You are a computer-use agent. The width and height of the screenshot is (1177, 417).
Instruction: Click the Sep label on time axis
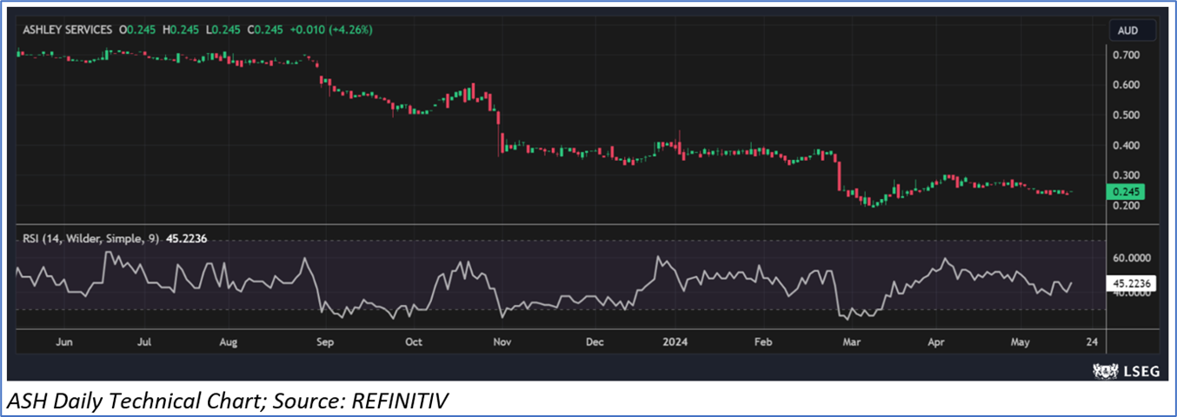[x=325, y=342]
